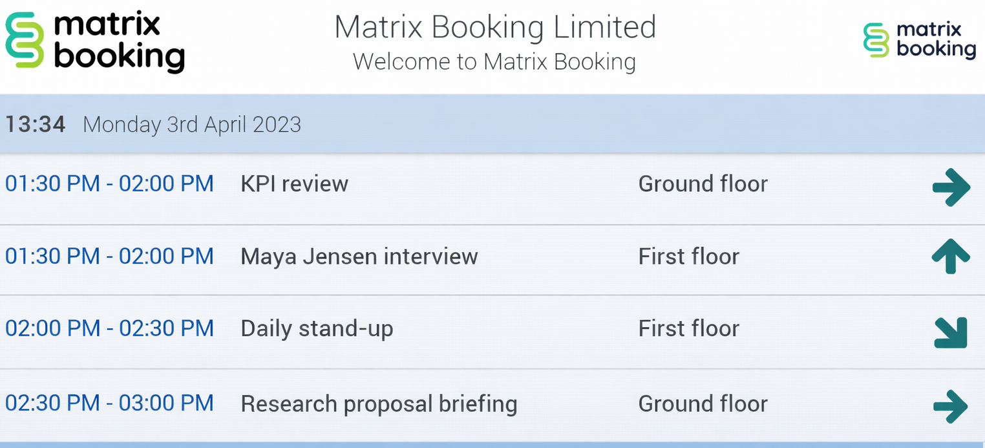
Task: Click the large Matrix Booking logo
Action: pyautogui.click(x=96, y=41)
